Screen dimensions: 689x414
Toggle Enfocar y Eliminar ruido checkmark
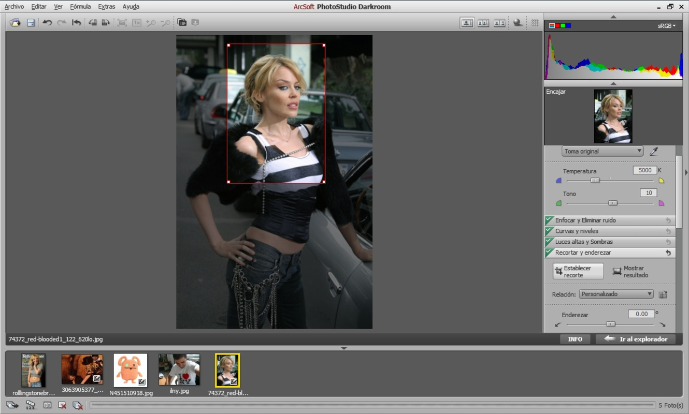549,220
